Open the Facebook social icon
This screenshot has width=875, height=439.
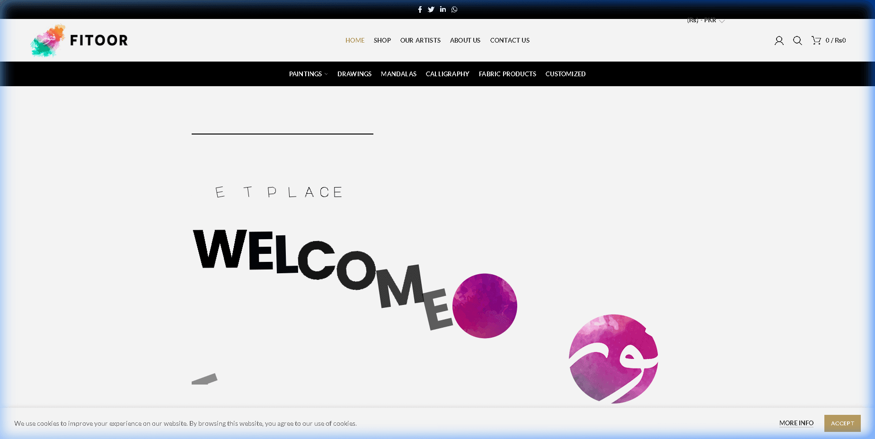[420, 9]
